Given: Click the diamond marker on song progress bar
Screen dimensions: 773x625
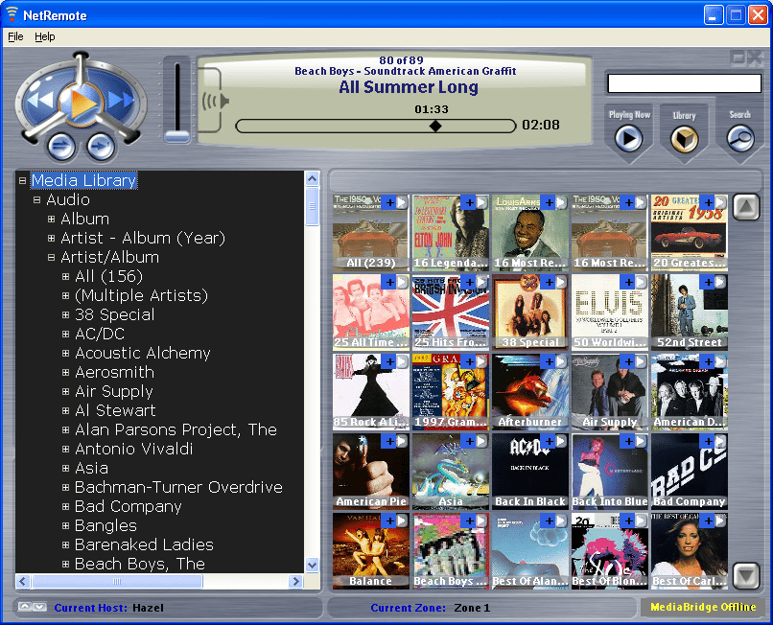Looking at the screenshot, I should (x=435, y=126).
